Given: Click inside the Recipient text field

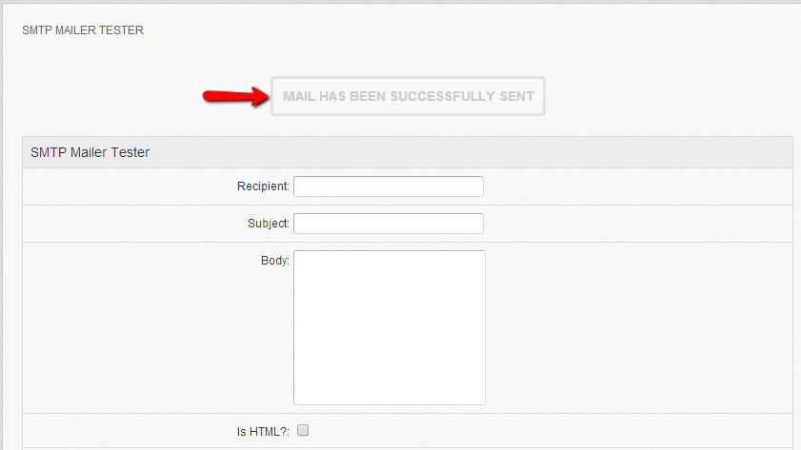Looking at the screenshot, I should point(389,186).
